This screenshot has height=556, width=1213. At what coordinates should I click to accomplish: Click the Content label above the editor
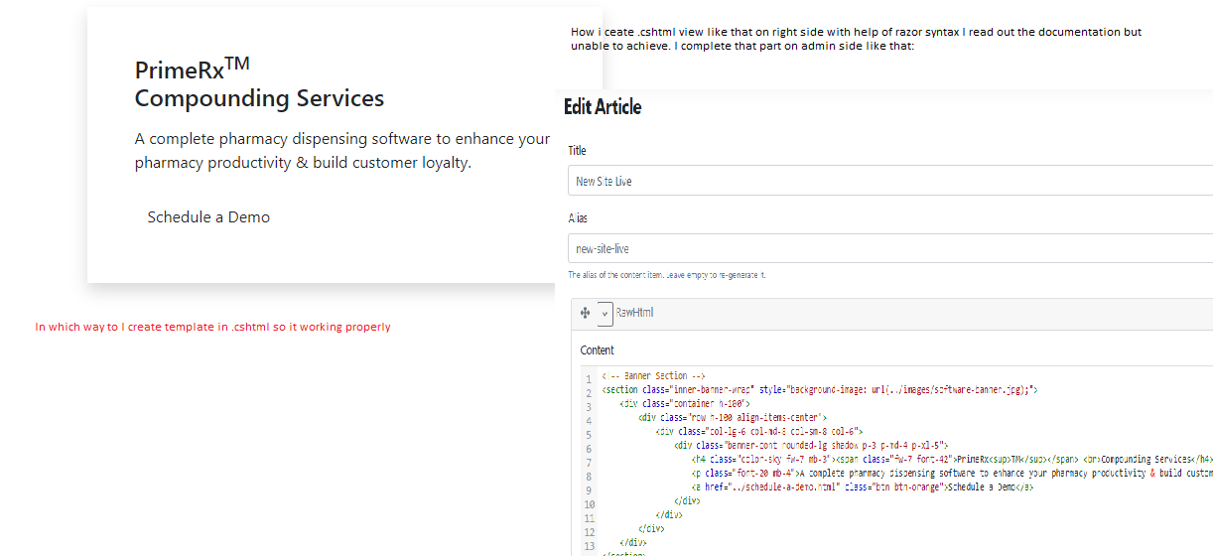pos(598,350)
